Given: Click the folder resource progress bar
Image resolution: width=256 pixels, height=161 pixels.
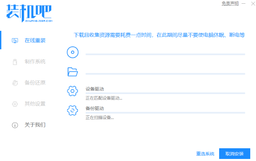Looking at the screenshot, I should click(165, 74).
